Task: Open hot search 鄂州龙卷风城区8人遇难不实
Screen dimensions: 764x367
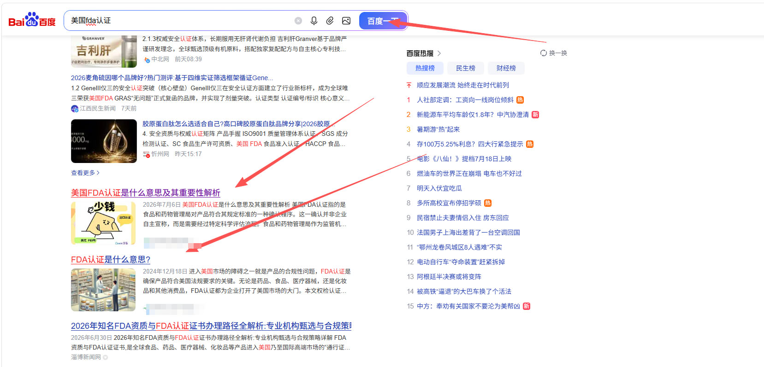Action: click(459, 247)
